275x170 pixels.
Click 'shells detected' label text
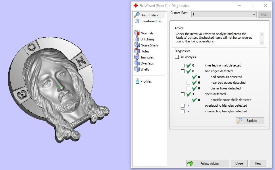click(215, 94)
